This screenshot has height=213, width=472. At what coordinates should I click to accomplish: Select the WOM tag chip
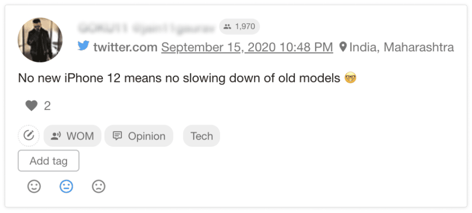(x=72, y=136)
